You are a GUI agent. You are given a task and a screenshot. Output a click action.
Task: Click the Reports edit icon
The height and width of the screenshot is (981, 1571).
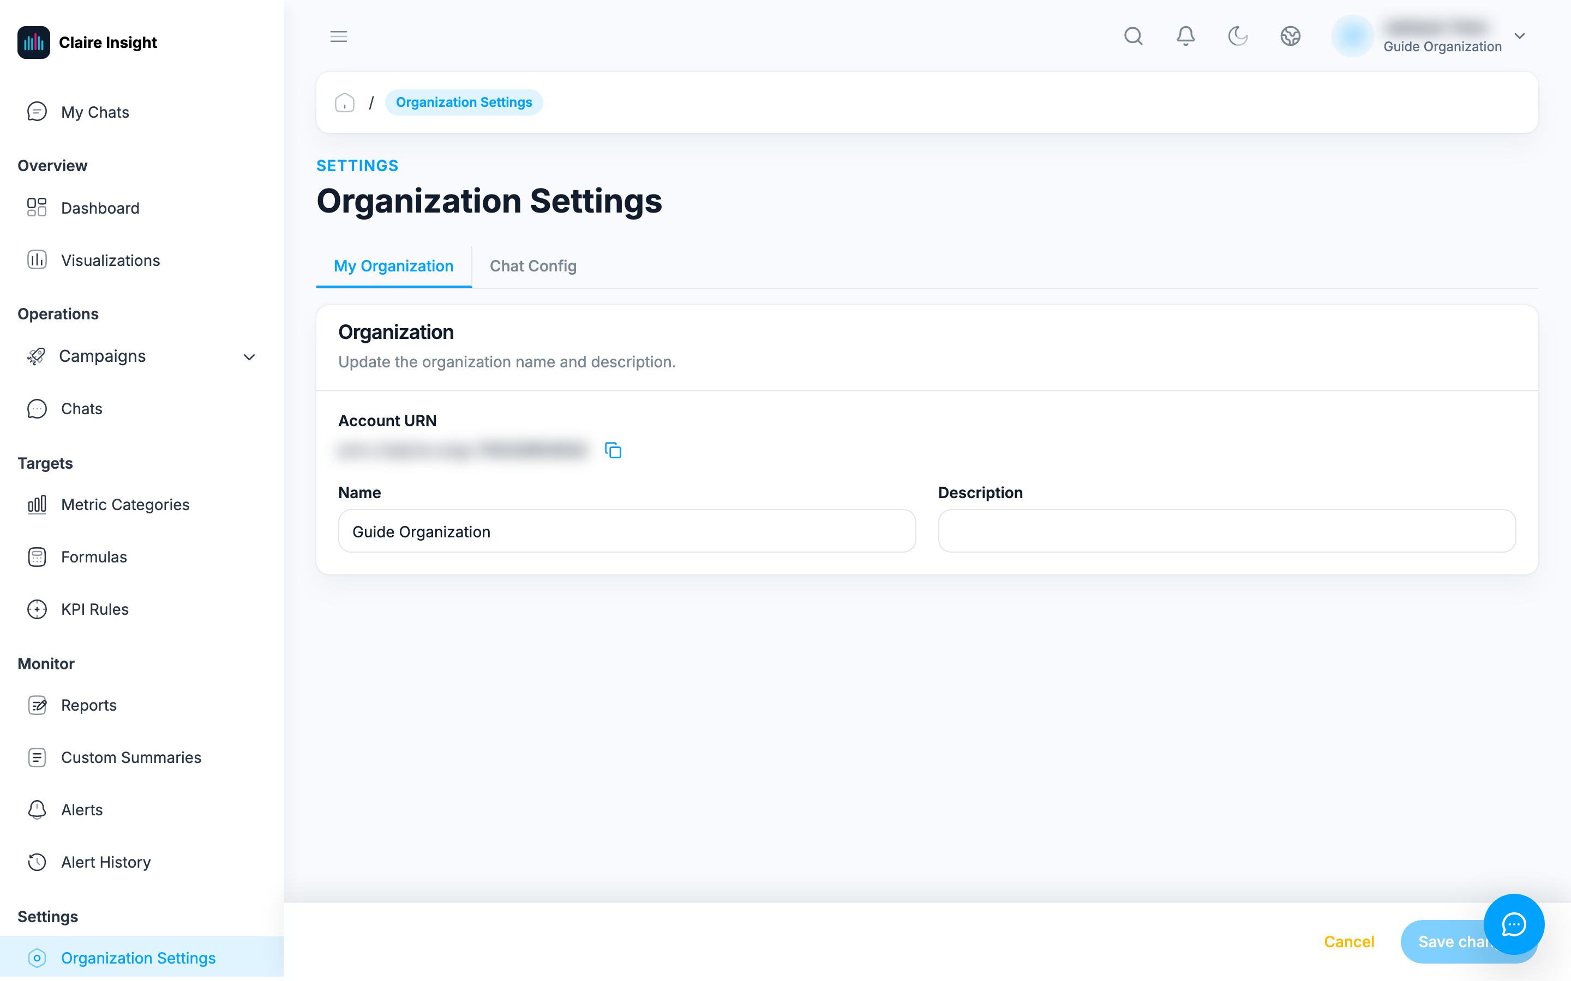point(37,705)
